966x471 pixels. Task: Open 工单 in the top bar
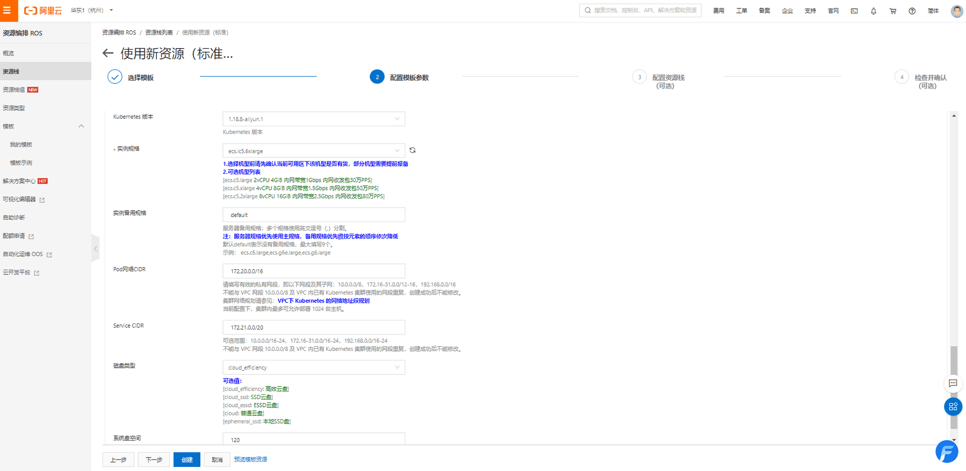click(x=741, y=11)
